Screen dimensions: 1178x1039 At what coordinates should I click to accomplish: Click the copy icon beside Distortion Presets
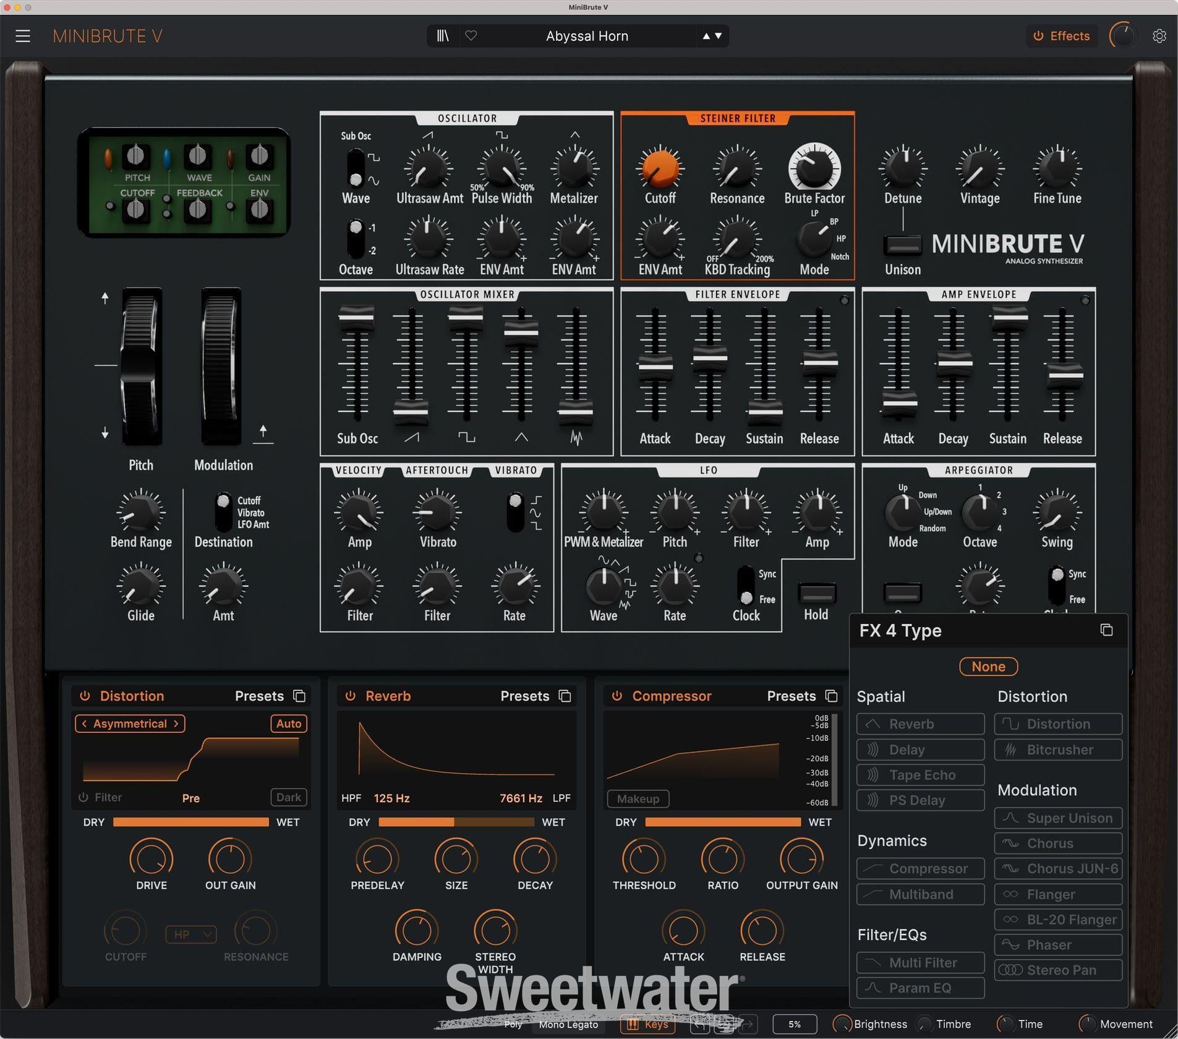pos(299,696)
